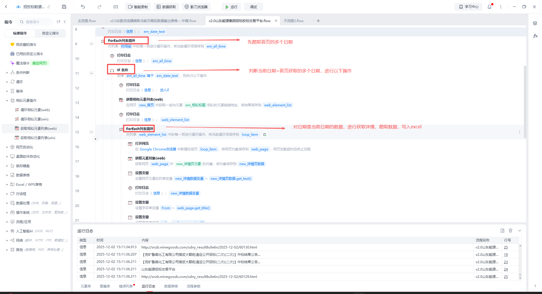The height and width of the screenshot is (294, 542).
Task: Sort the instruction list with the sort icon
Action: point(58,22)
